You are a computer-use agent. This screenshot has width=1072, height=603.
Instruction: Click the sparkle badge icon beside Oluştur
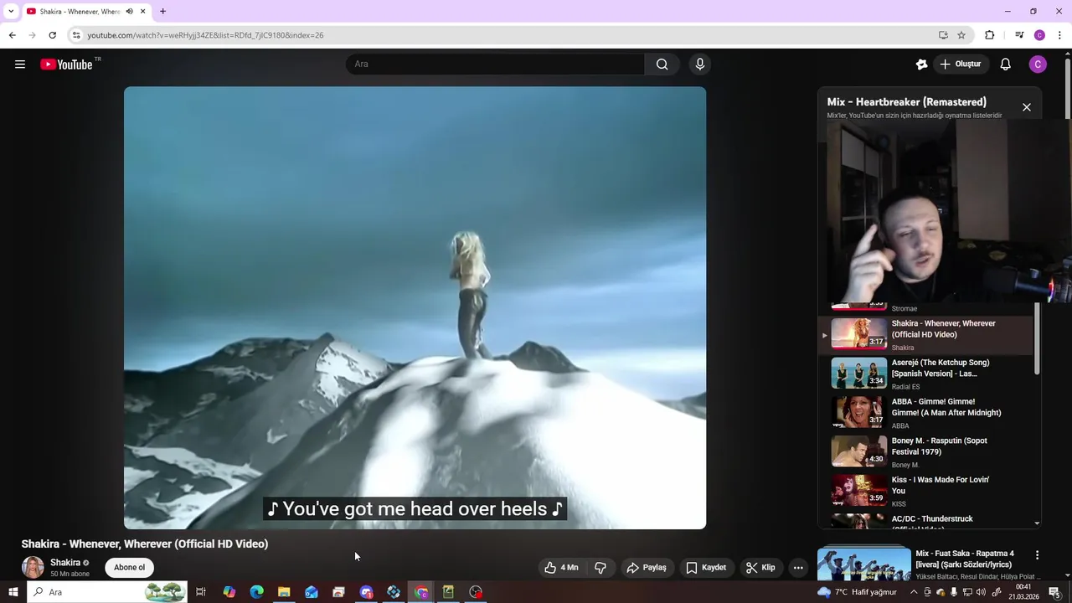pos(922,64)
